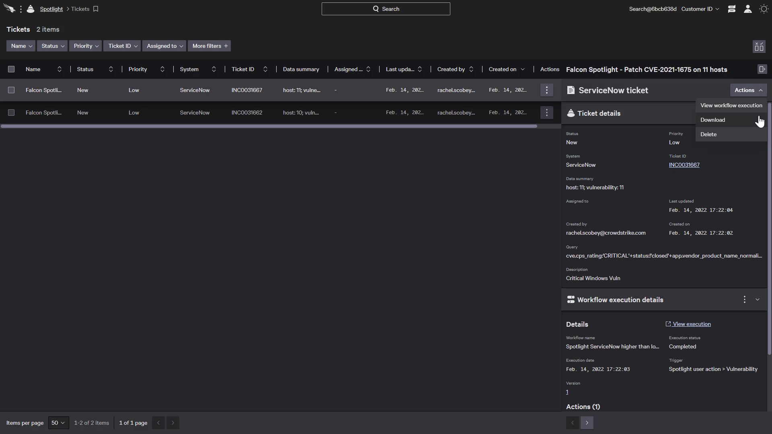Show previous ticket in details panel

(573, 423)
